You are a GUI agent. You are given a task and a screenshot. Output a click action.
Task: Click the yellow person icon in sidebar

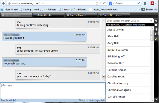pos(156,39)
